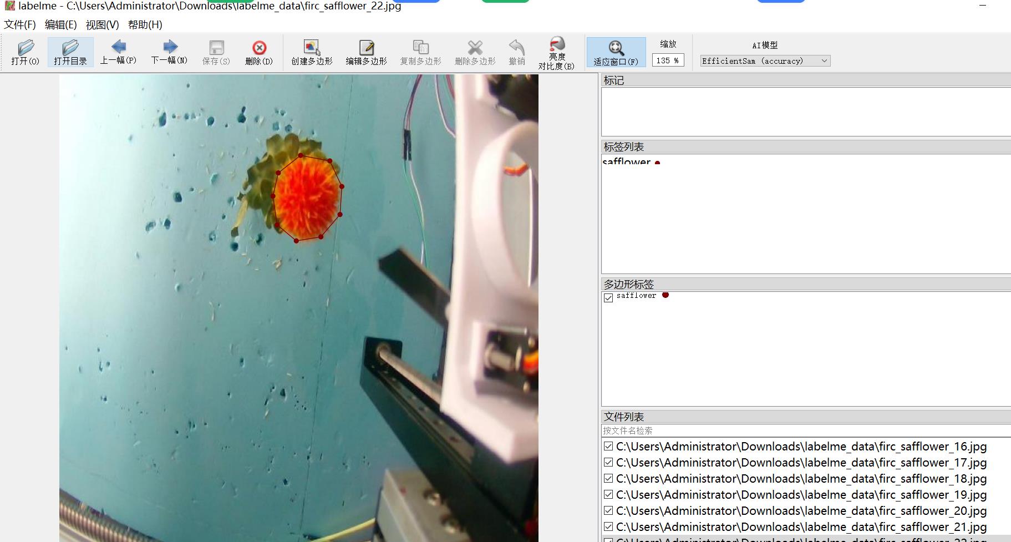Image resolution: width=1011 pixels, height=542 pixels.
Task: Open the Edit (编辑) menu
Action: click(x=60, y=25)
